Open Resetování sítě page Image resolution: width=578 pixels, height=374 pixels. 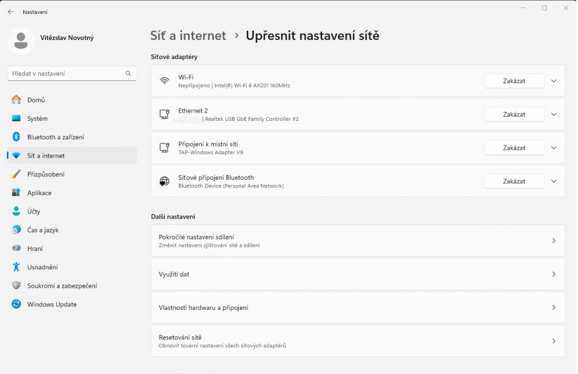pyautogui.click(x=358, y=341)
